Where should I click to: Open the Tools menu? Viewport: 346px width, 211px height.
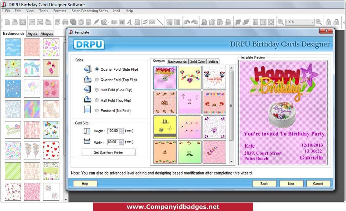pos(43,11)
